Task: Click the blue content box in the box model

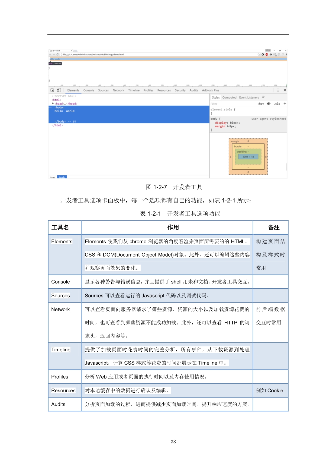Action: coord(248,157)
